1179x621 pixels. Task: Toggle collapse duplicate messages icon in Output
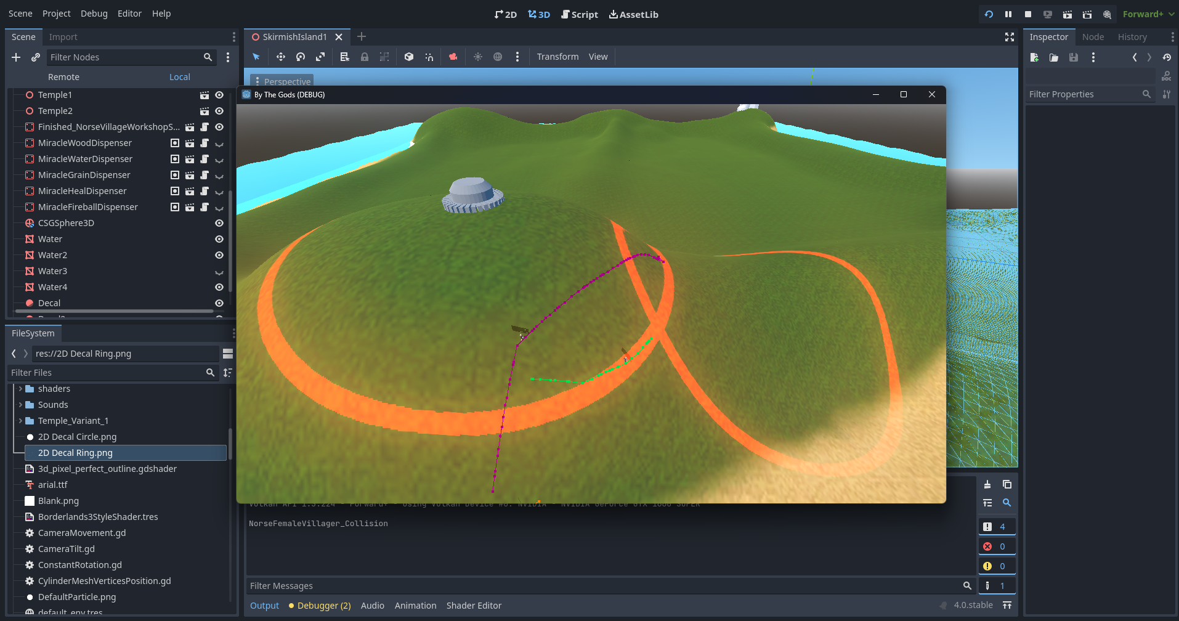(x=987, y=503)
